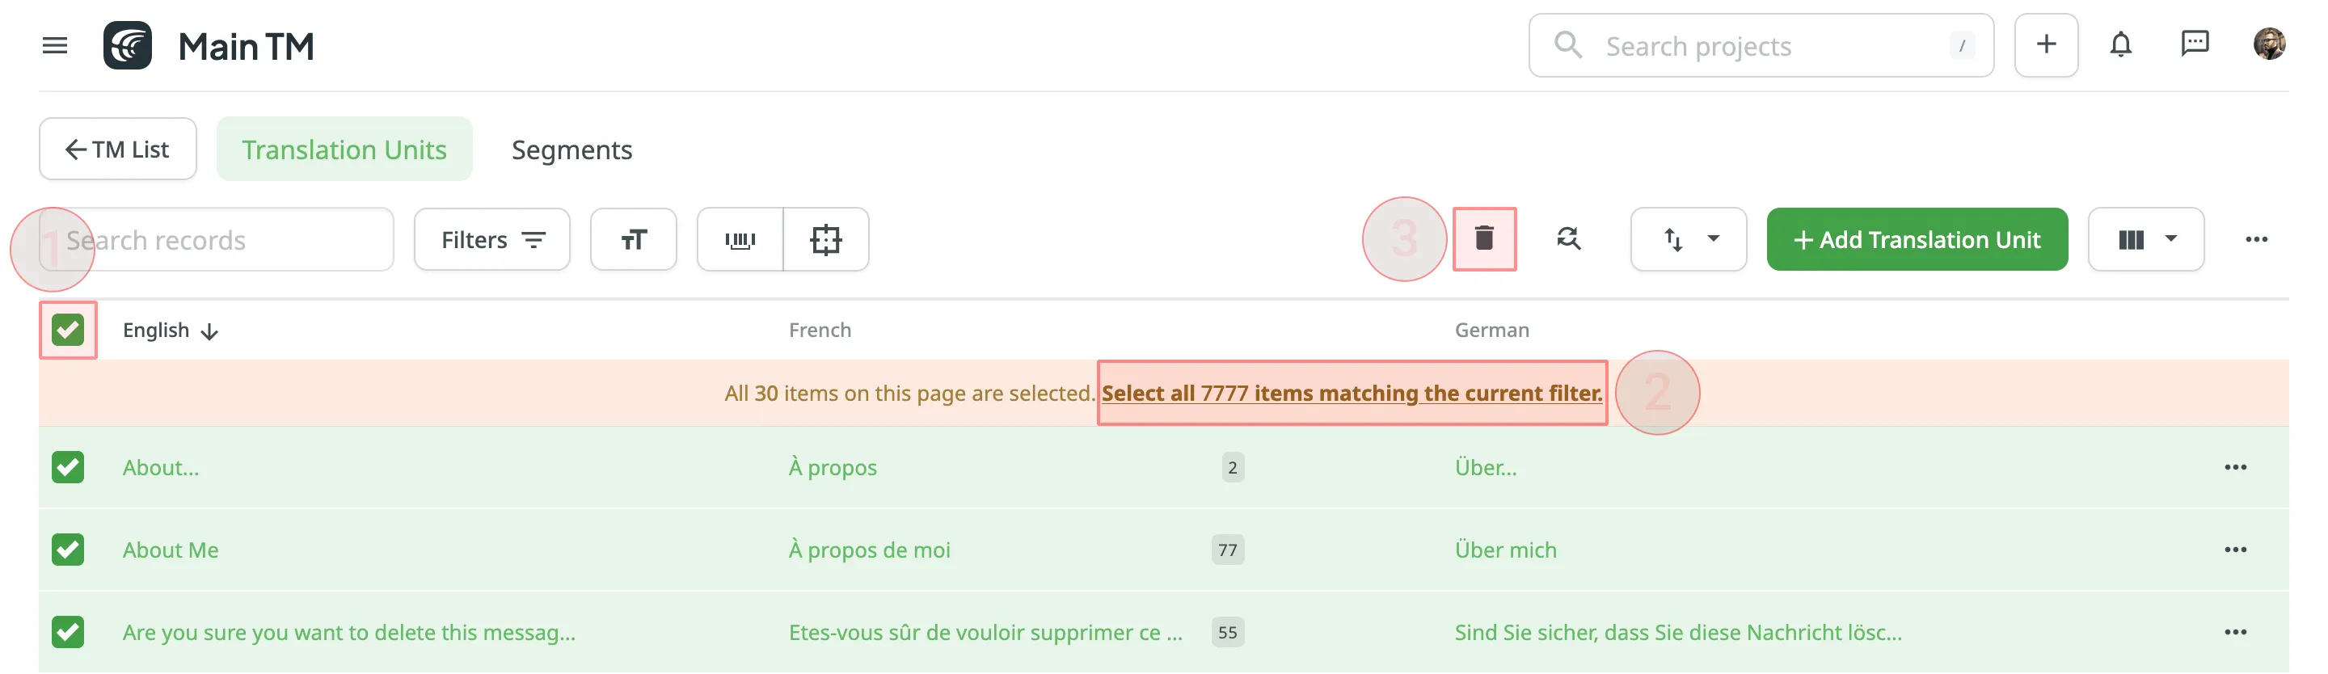The image size is (2328, 674).
Task: Expand the columns visibility dropdown
Action: [2145, 239]
